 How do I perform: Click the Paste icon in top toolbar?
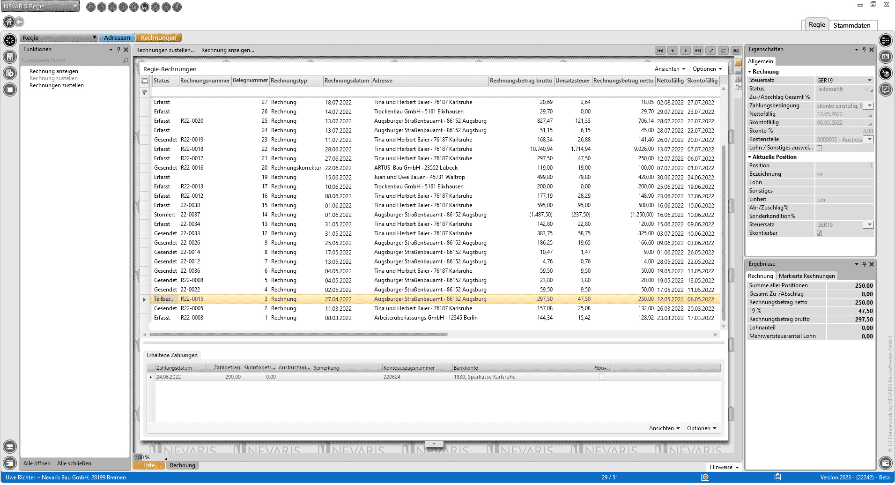coord(134,7)
